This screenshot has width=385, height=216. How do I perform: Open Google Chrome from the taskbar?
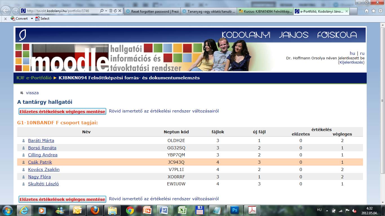coord(130,210)
